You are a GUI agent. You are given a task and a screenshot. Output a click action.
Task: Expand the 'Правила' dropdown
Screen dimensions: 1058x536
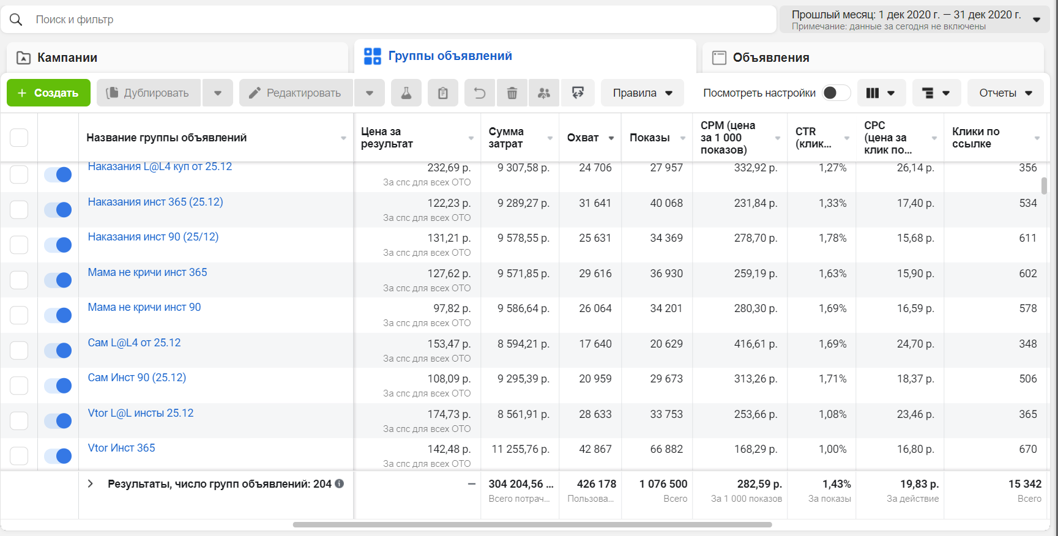click(643, 93)
